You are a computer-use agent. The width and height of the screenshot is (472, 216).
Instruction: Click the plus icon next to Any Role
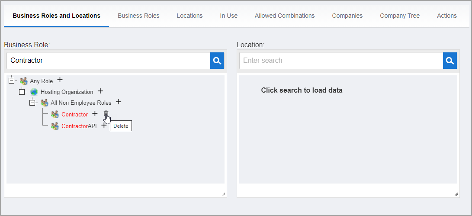tap(60, 80)
